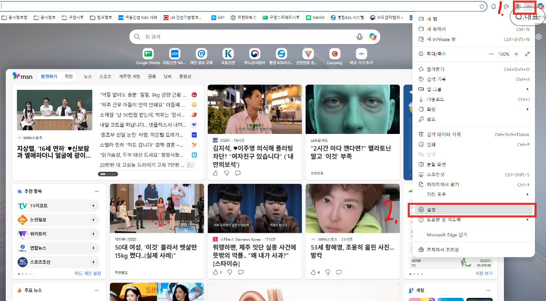Open the Favorites hub icon in the toolbar
Viewport: 546px width, 301px height.
(x=507, y=6)
